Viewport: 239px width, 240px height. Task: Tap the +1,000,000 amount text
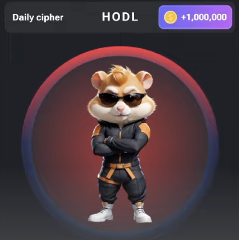click(204, 17)
